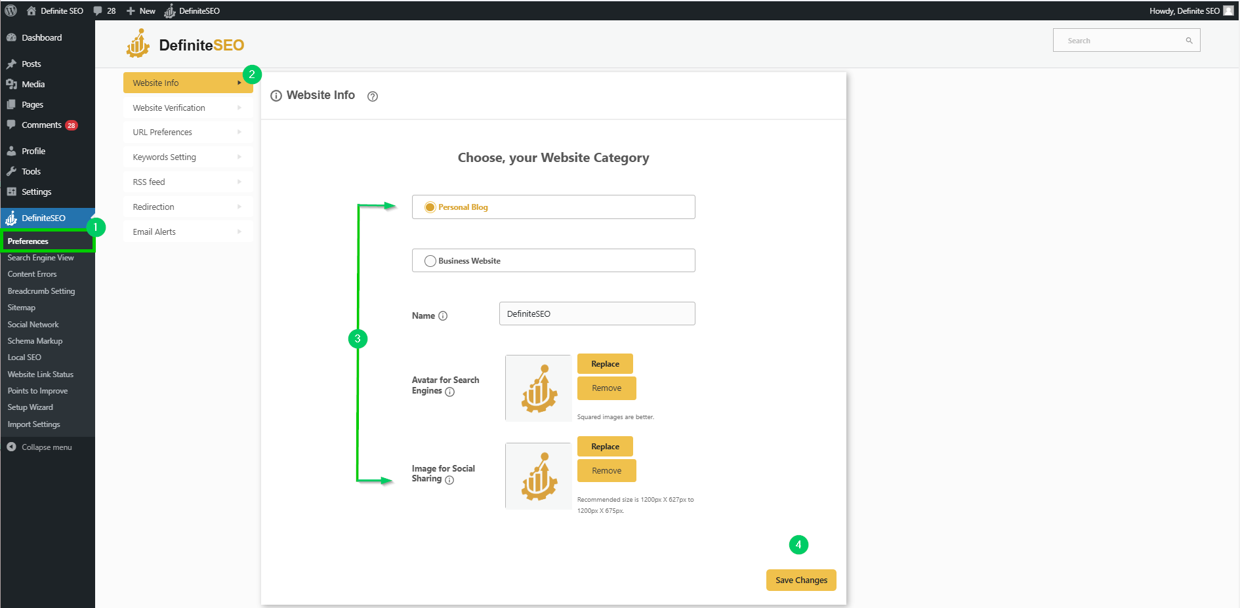Open Profile person icon in sidebar
This screenshot has width=1240, height=608.
[11, 151]
